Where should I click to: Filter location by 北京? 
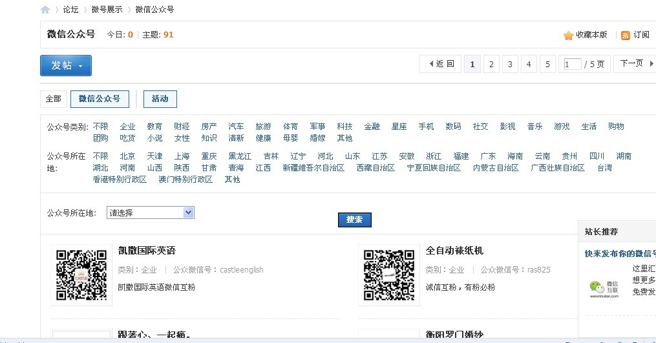127,156
